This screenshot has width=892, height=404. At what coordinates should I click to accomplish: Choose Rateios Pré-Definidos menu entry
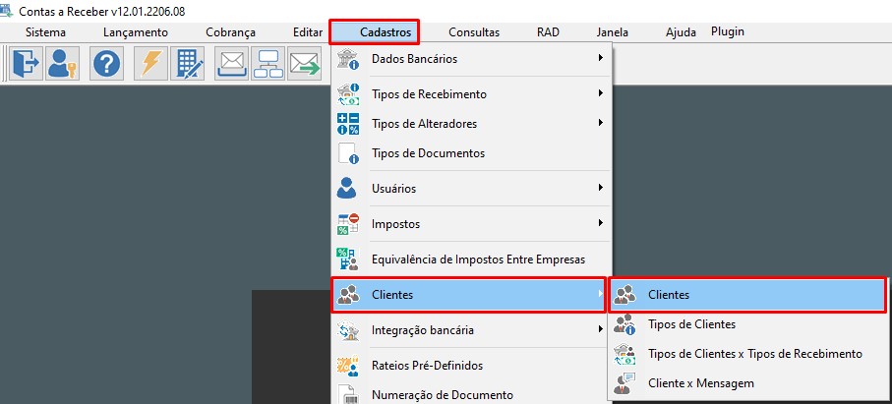tap(470, 366)
